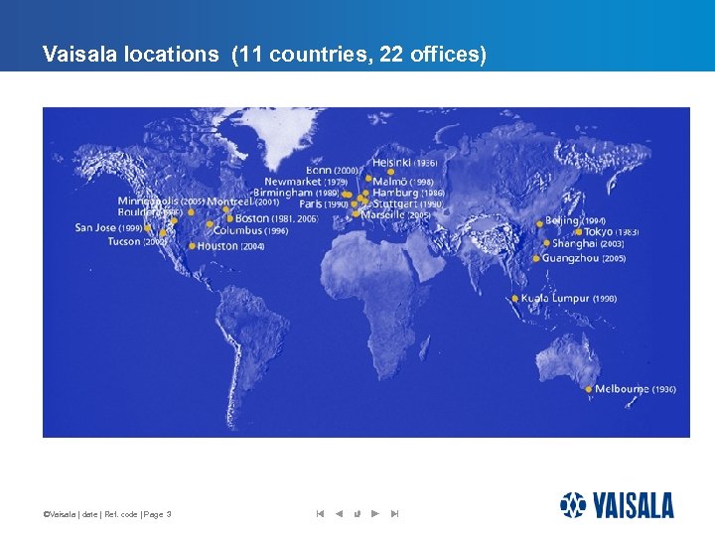This screenshot has width=715, height=536.
Task: Click the Malmö (1998) label
Action: point(403,182)
